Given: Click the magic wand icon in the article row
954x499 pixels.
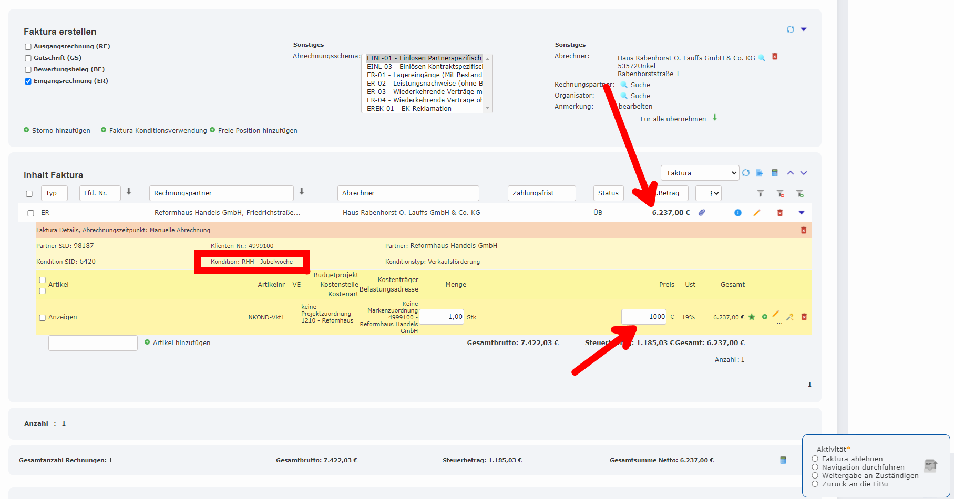Looking at the screenshot, I should pos(790,317).
